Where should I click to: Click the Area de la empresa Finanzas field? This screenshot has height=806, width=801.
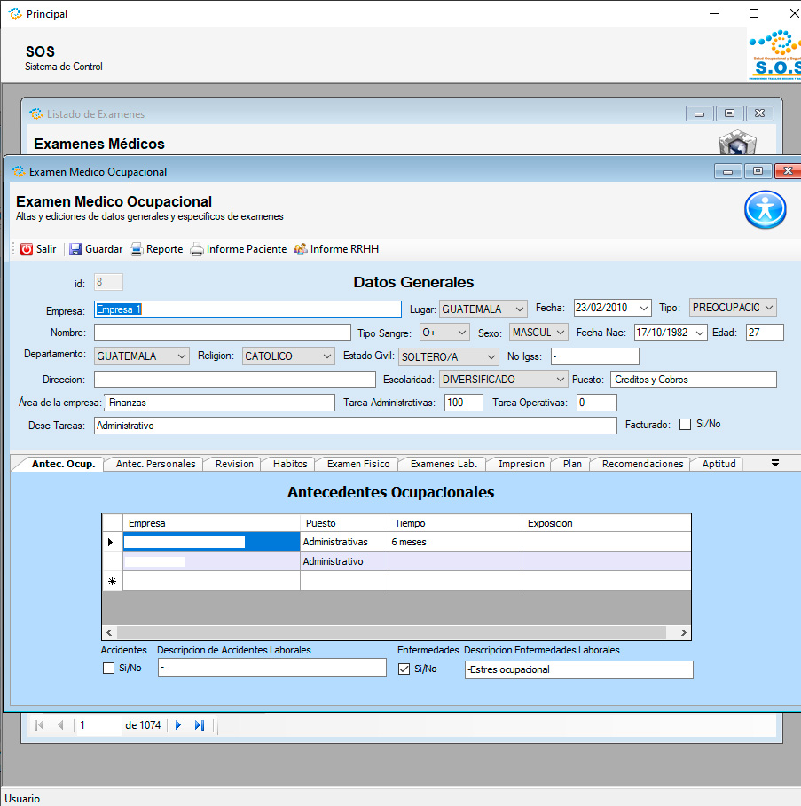219,403
